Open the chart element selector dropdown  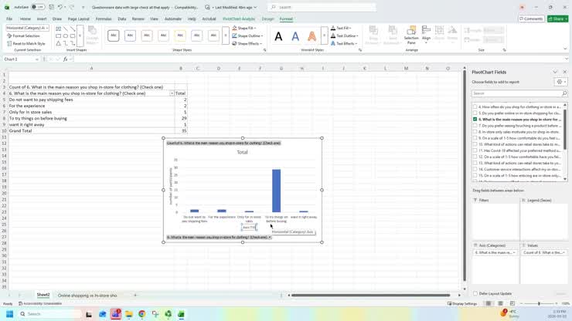click(47, 28)
